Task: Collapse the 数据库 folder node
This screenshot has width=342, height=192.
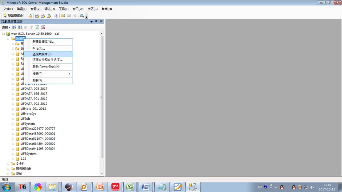Action: pos(8,39)
